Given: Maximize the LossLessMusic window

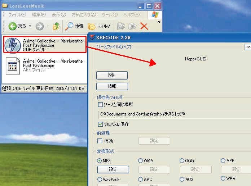Looking at the screenshot, I should click(149, 6).
